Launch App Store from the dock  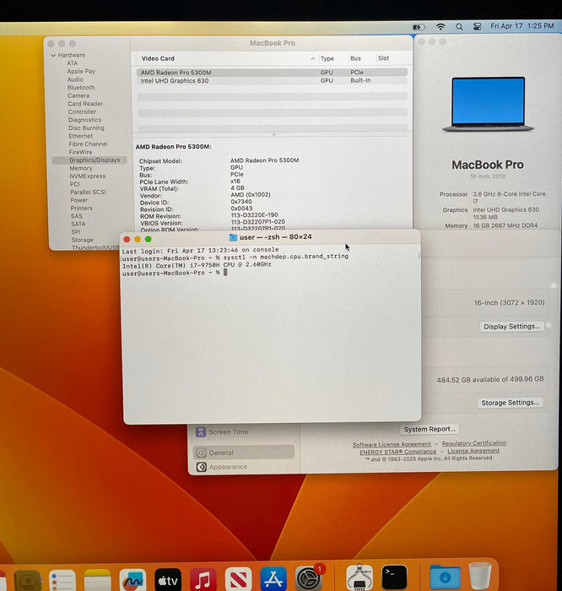tap(273, 580)
